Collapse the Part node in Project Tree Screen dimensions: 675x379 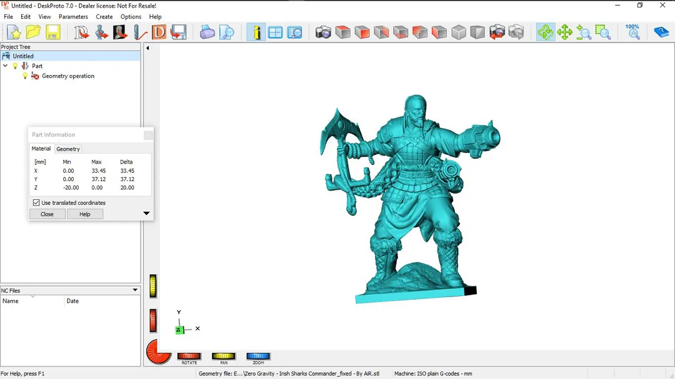pos(5,66)
